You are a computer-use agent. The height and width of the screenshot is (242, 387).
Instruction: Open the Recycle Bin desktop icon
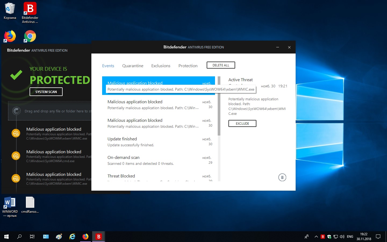coord(10,11)
